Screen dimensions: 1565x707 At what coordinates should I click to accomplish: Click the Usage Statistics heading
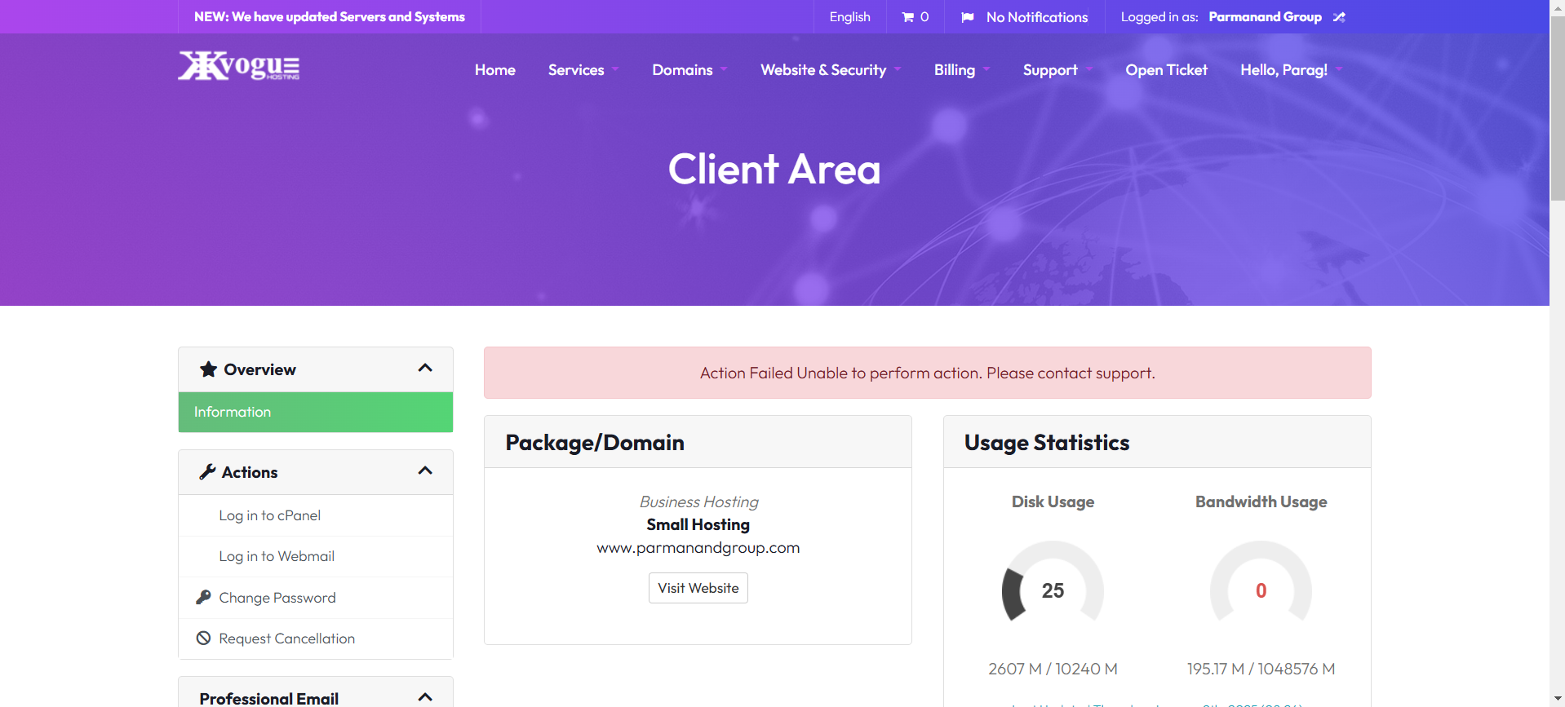pyautogui.click(x=1047, y=443)
